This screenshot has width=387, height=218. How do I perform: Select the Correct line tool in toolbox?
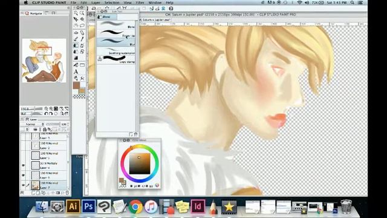pos(82,78)
